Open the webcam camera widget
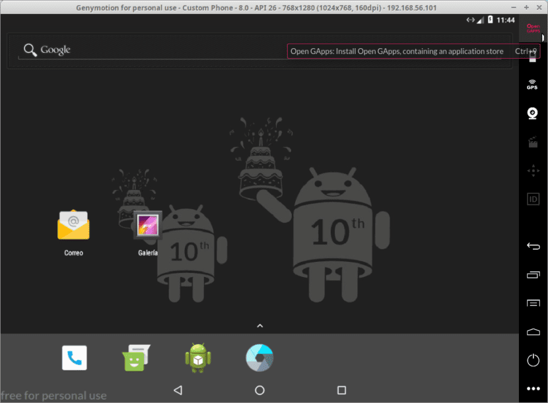This screenshot has width=548, height=403. click(x=532, y=113)
